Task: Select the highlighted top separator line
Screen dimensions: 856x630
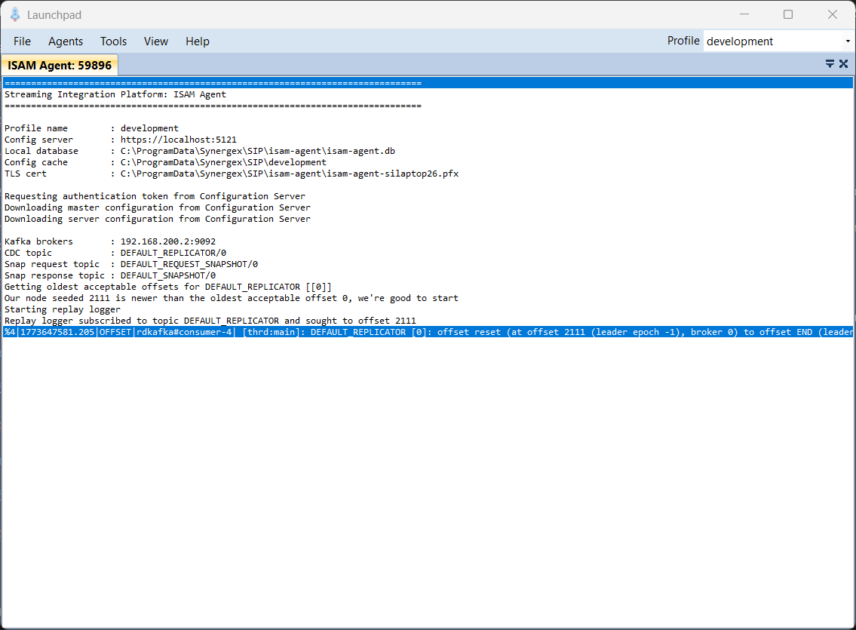Action: (x=428, y=83)
